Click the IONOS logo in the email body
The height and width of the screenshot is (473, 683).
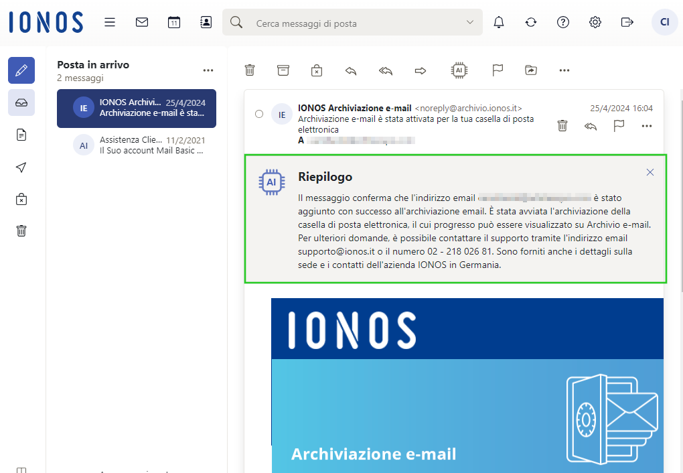point(352,330)
